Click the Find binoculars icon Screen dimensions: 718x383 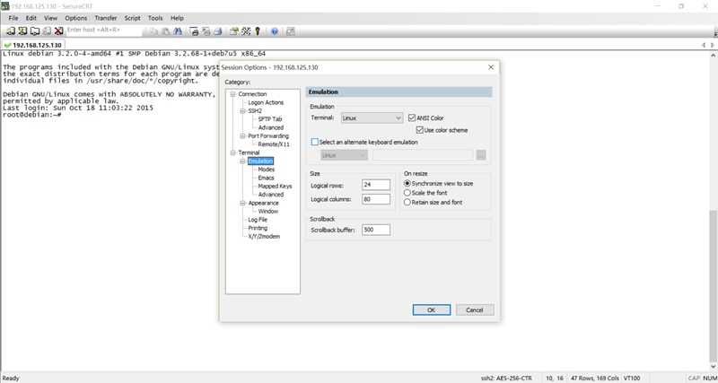pyautogui.click(x=178, y=31)
